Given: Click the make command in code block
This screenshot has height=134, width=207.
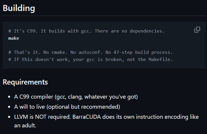Looking at the screenshot, I should tap(14, 38).
